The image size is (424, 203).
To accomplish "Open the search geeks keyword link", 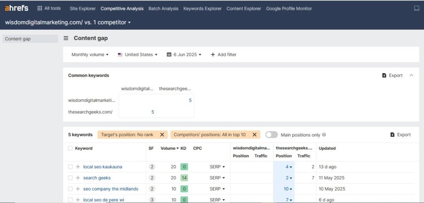I will coord(97,178).
